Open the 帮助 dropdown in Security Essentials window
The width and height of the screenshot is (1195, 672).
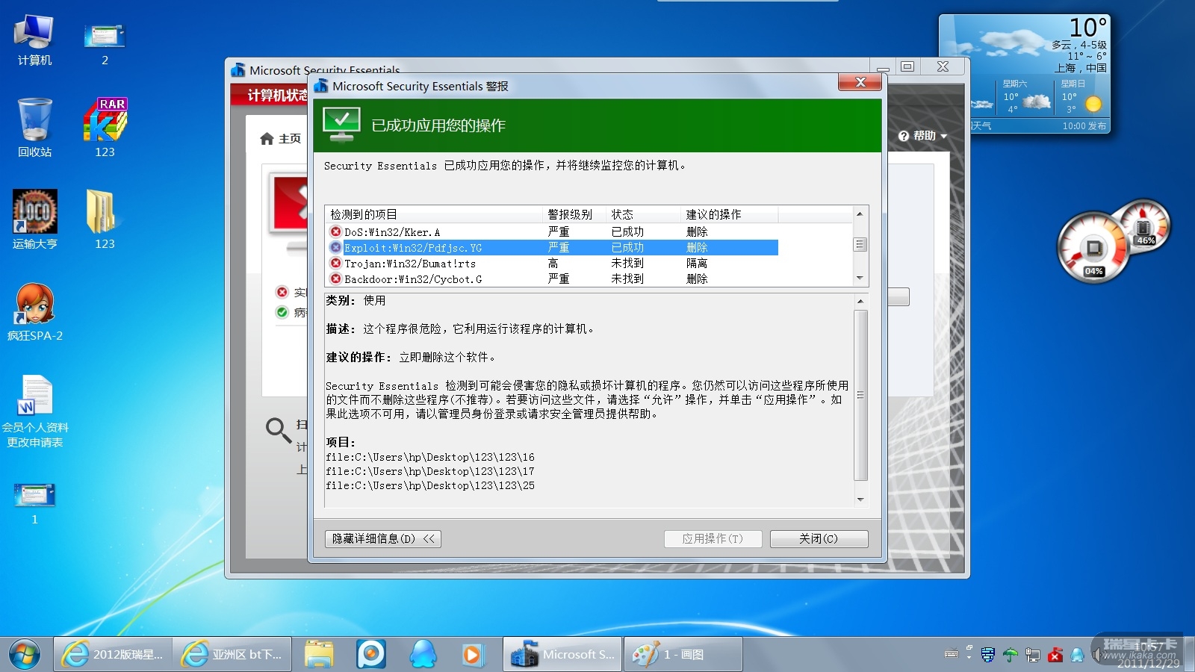923,136
